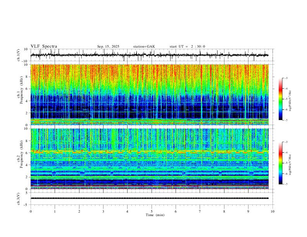Click the flat ch.3 voltage trace

[149, 198]
